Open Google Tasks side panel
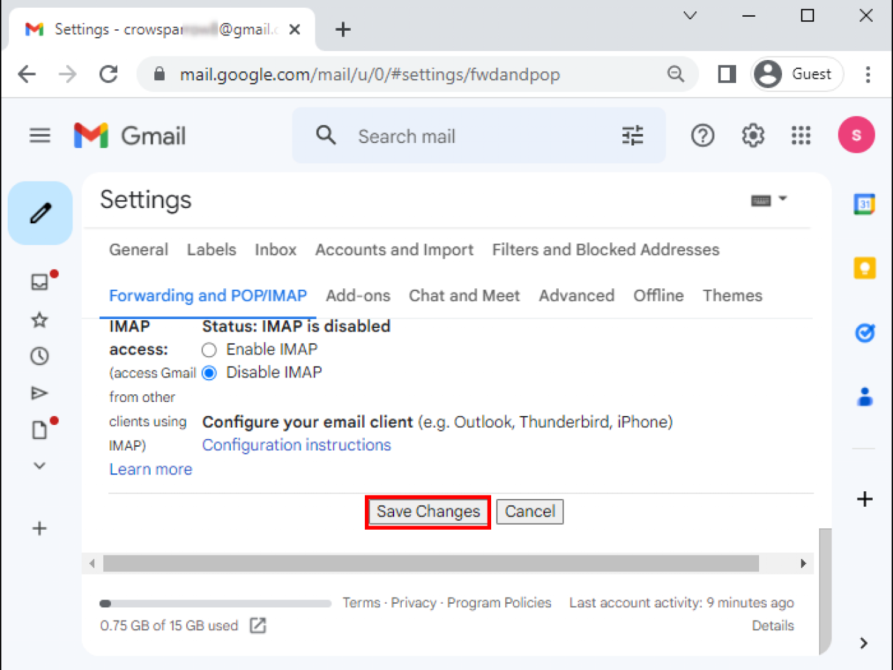Image resolution: width=893 pixels, height=670 pixels. tap(864, 332)
